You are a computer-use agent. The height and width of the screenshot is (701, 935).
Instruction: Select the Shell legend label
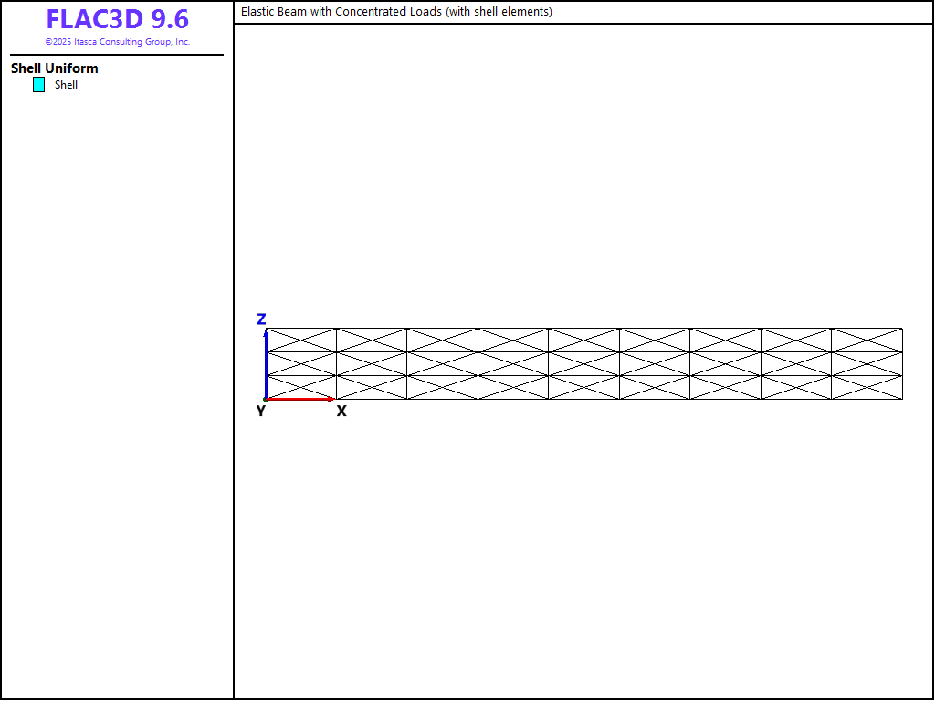tap(66, 85)
